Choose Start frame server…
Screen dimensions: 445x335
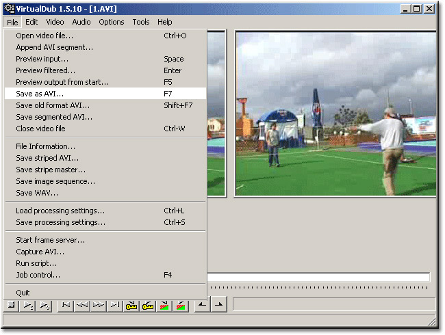[105, 241]
